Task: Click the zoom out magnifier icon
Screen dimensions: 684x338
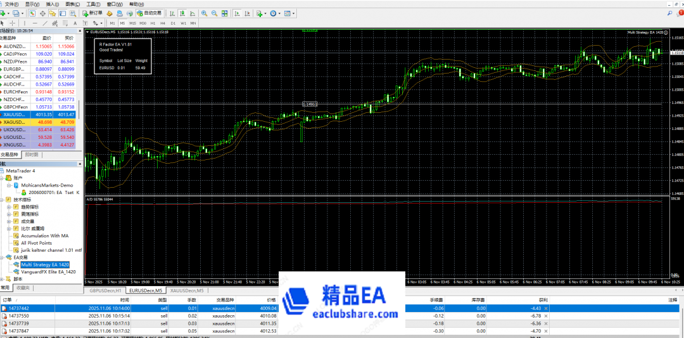Action: click(215, 13)
